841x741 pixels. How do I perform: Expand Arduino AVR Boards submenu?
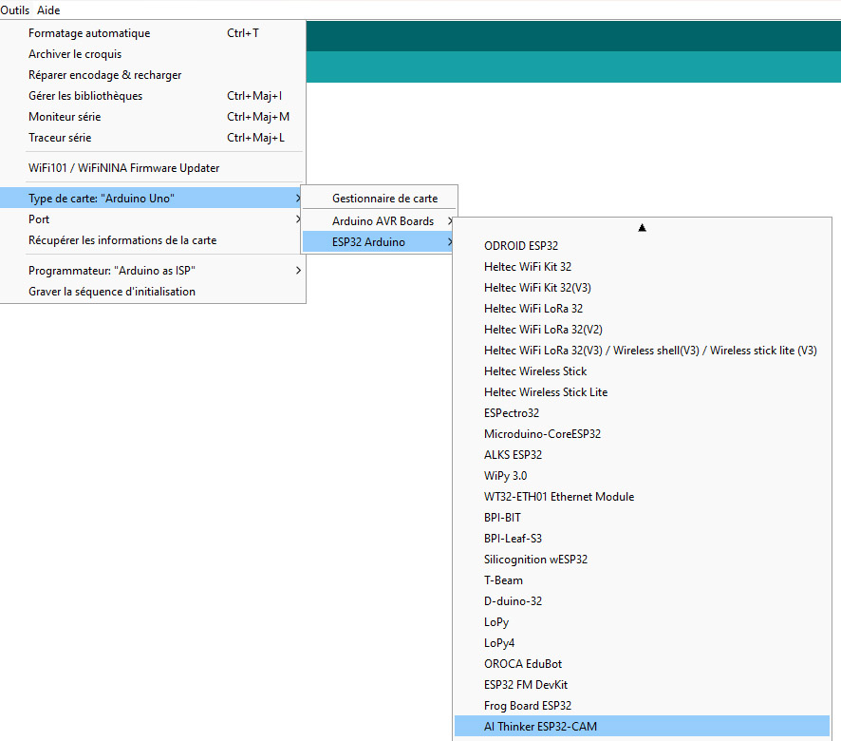(x=379, y=221)
